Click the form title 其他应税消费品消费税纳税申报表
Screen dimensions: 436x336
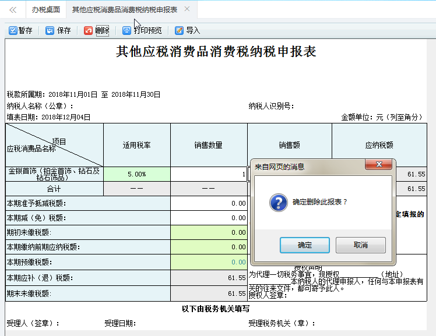coord(216,51)
